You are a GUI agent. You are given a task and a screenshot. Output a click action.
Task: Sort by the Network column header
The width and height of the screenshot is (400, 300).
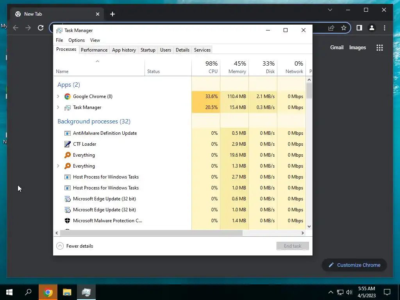pos(291,68)
